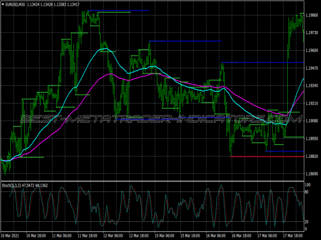The image size is (321, 240).
Task: Click the 1.19860 price axis label
Action: click(312, 15)
